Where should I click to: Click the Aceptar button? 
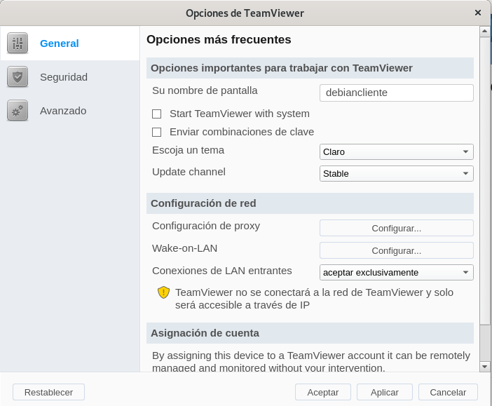click(323, 392)
